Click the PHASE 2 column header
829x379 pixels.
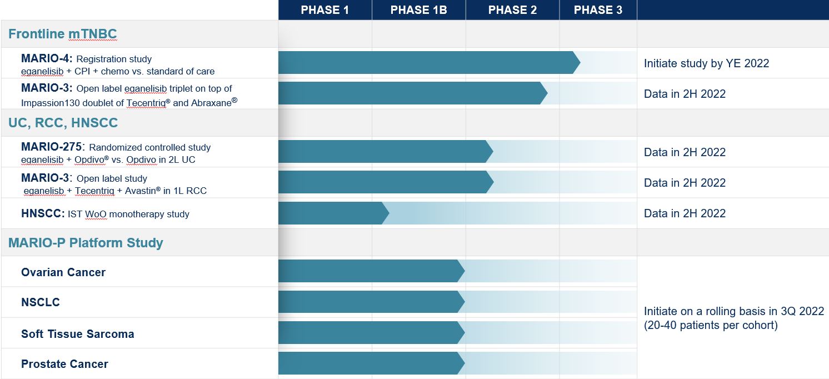(x=512, y=10)
